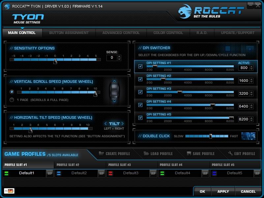The height and width of the screenshot is (198, 264).
Task: Select the vertical scroll speed radio button
Action: pos(12,92)
